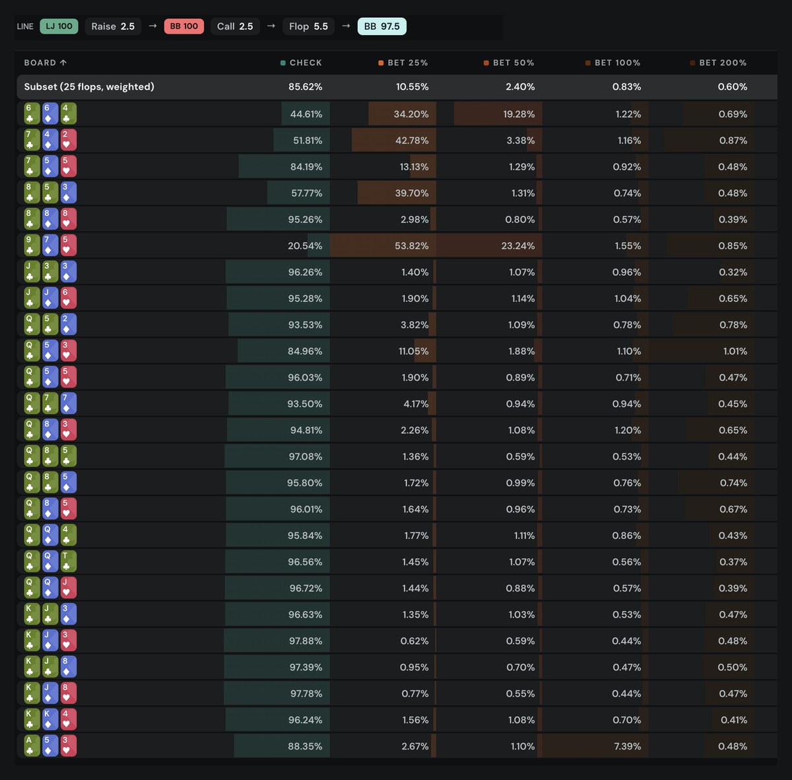Click the red BB 100 badge
The image size is (792, 780).
point(183,26)
